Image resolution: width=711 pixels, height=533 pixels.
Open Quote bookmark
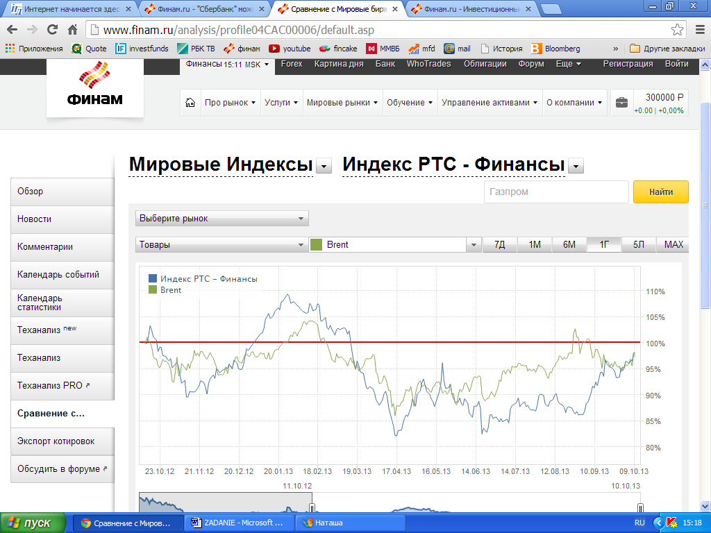(90, 49)
